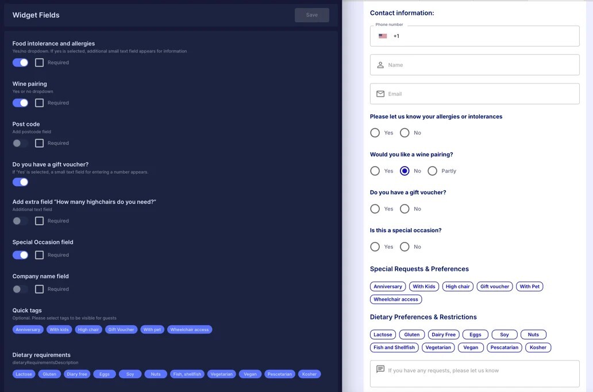Click the US flag country selector
The height and width of the screenshot is (392, 593).
click(383, 36)
